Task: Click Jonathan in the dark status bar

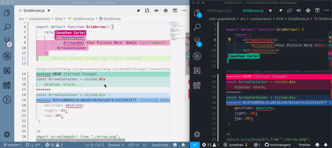Action: point(236,145)
